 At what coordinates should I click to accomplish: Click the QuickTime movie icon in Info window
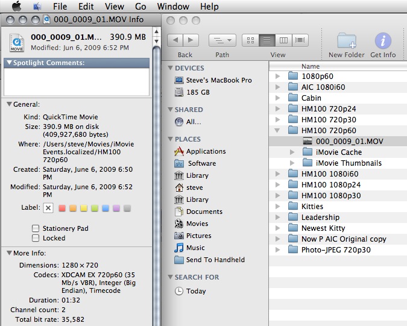point(17,43)
